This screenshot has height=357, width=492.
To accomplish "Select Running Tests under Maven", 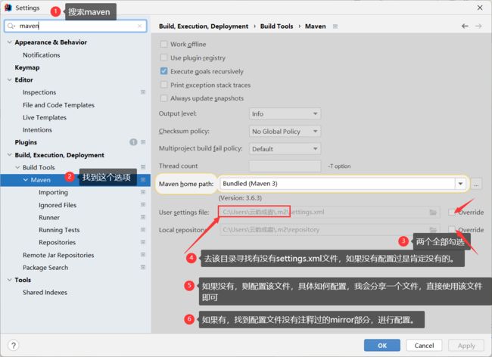I will coord(59,230).
